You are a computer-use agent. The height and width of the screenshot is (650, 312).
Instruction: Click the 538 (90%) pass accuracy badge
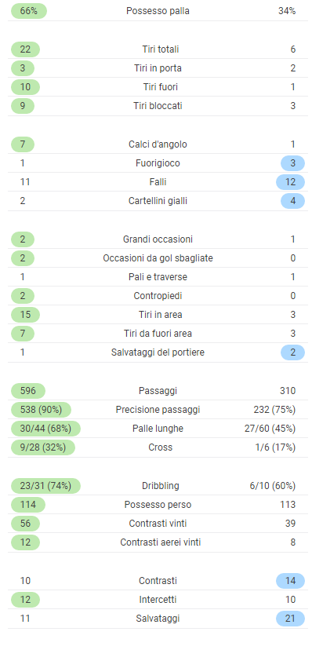tap(41, 410)
